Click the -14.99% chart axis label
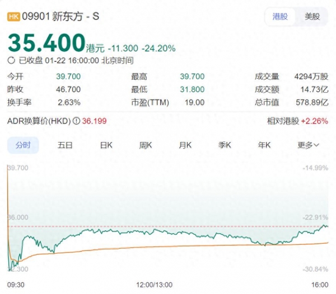 [315, 168]
